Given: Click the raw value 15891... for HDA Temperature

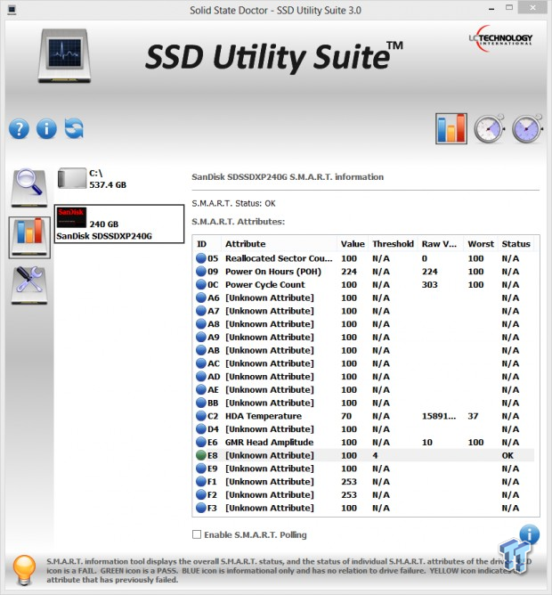Looking at the screenshot, I should [x=439, y=416].
